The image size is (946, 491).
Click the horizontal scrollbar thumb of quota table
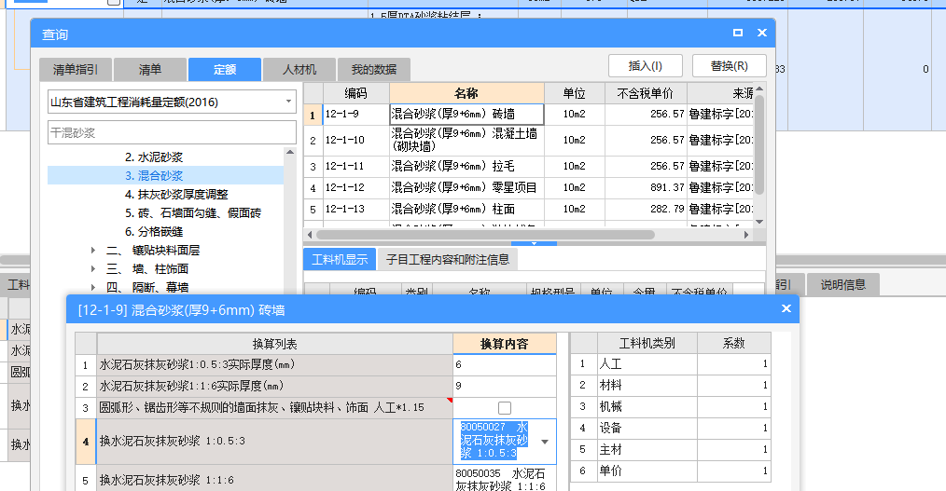click(485, 235)
